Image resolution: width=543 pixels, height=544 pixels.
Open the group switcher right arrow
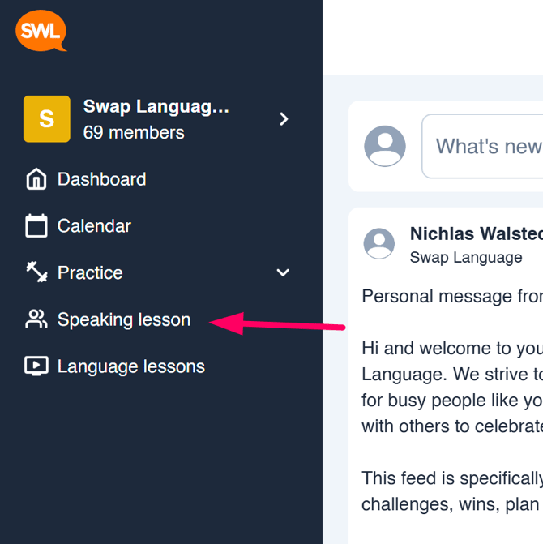pyautogui.click(x=284, y=119)
